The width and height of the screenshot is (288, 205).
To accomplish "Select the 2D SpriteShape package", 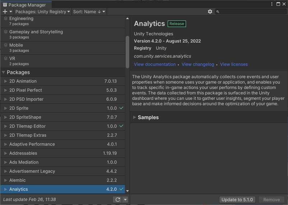I will point(62,117).
